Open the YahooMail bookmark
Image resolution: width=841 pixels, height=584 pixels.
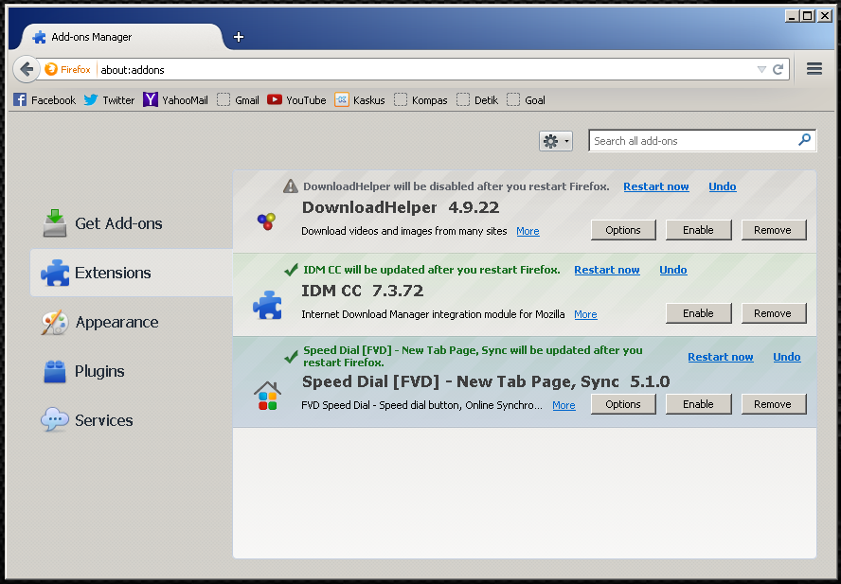pyautogui.click(x=175, y=99)
